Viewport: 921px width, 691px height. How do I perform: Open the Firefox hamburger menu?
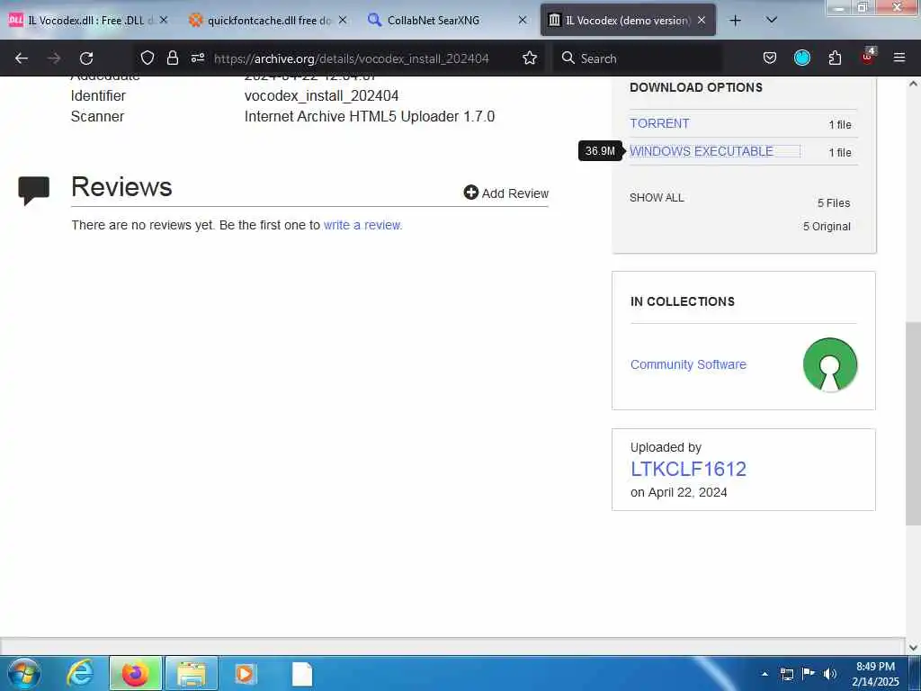(899, 58)
